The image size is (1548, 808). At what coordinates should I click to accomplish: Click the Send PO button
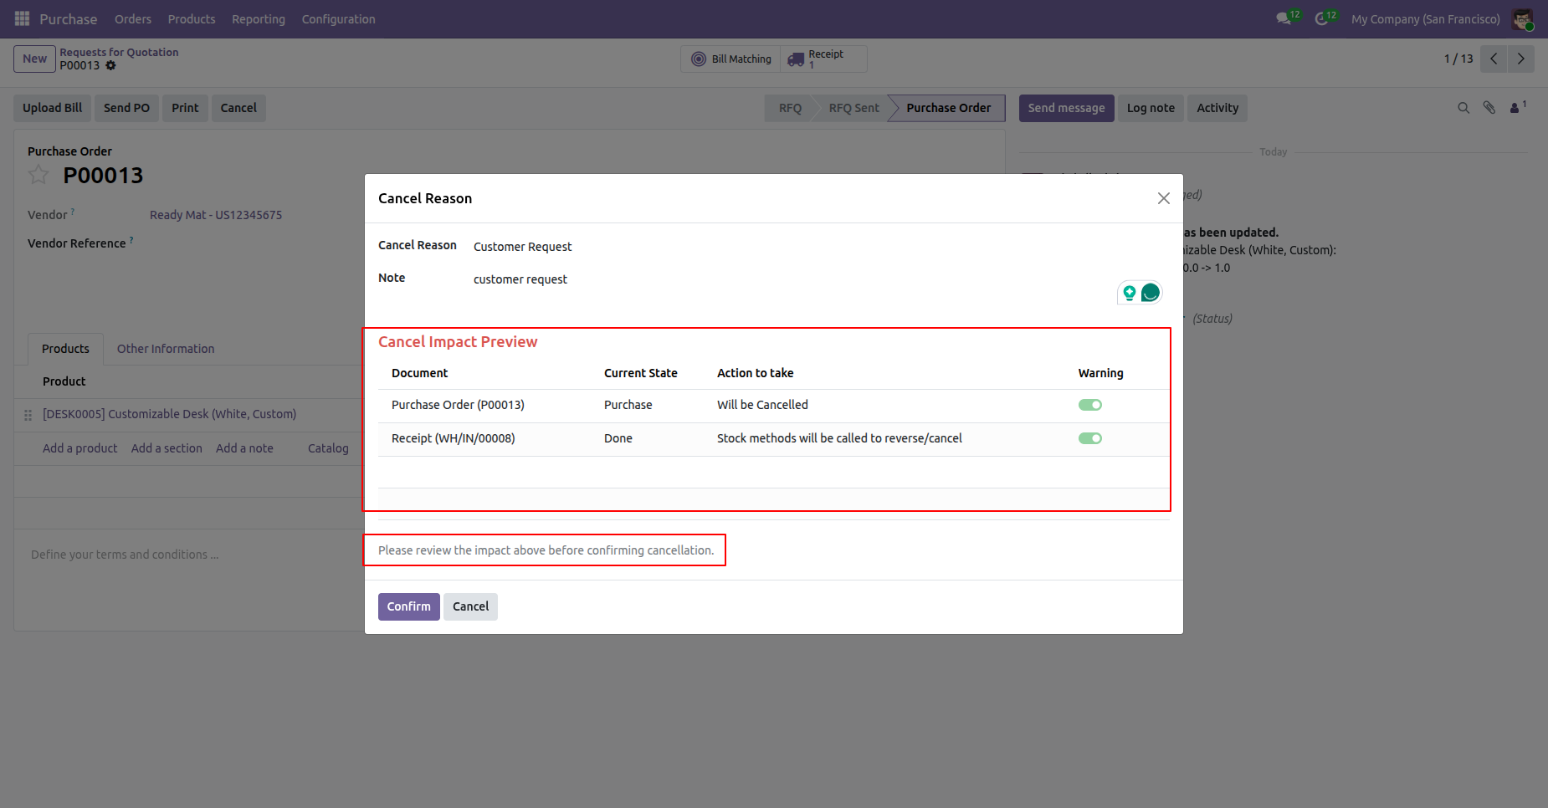[126, 108]
